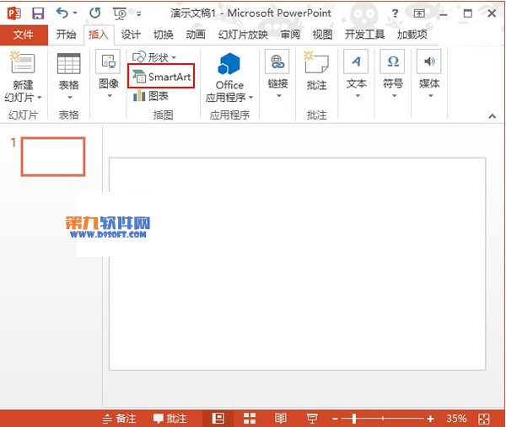Click the blank slide editing canvas
Screen dimensions: 506x427
tap(297, 264)
